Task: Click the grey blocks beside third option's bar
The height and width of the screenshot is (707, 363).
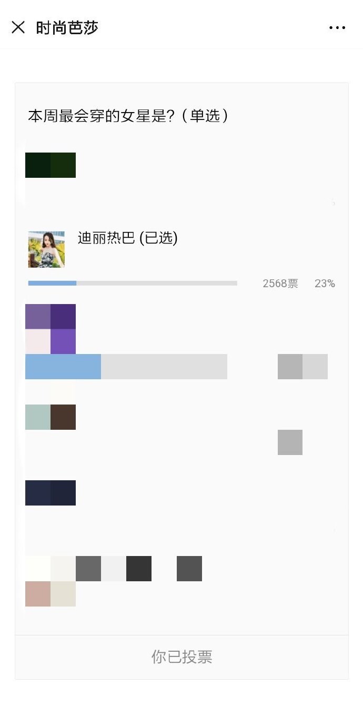Action: point(302,367)
